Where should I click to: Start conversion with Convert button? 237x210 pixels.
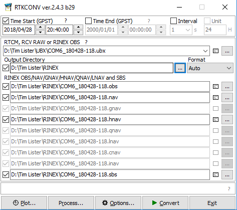165,203
